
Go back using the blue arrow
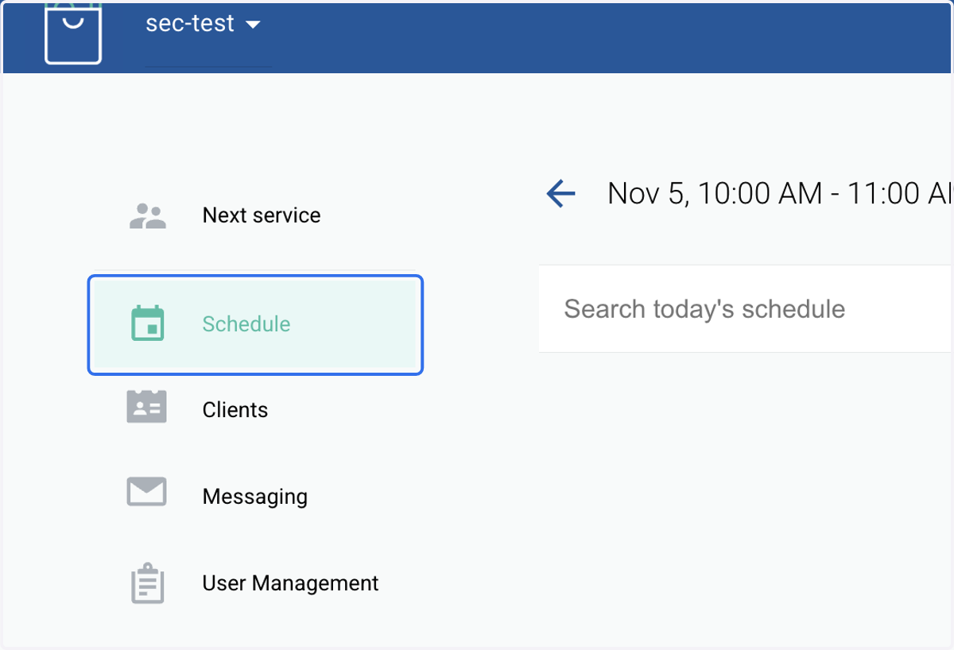560,193
